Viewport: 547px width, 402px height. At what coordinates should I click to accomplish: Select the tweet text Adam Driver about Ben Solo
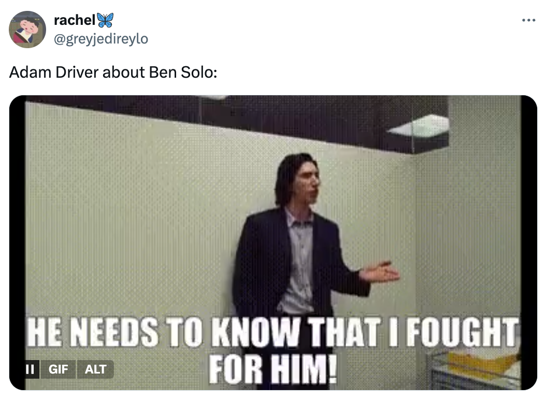(x=113, y=72)
